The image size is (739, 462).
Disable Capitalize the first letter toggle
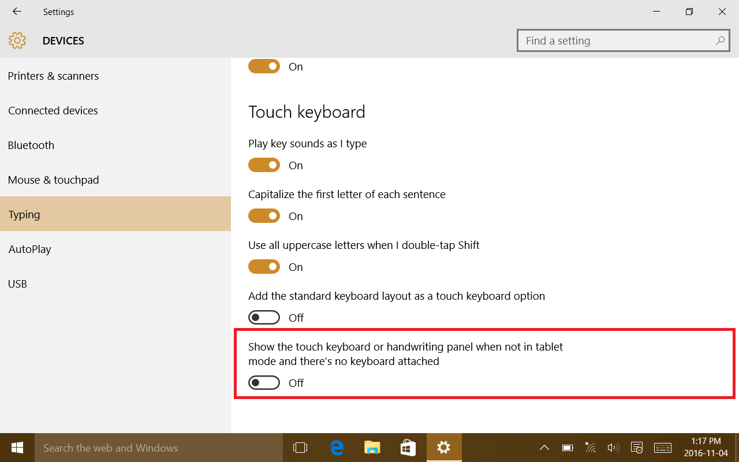(x=264, y=216)
